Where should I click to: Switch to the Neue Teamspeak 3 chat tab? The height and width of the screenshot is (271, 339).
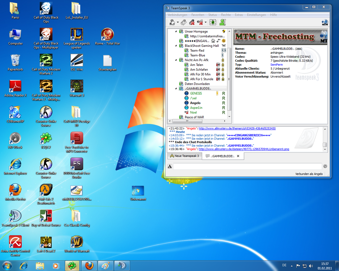point(184,156)
